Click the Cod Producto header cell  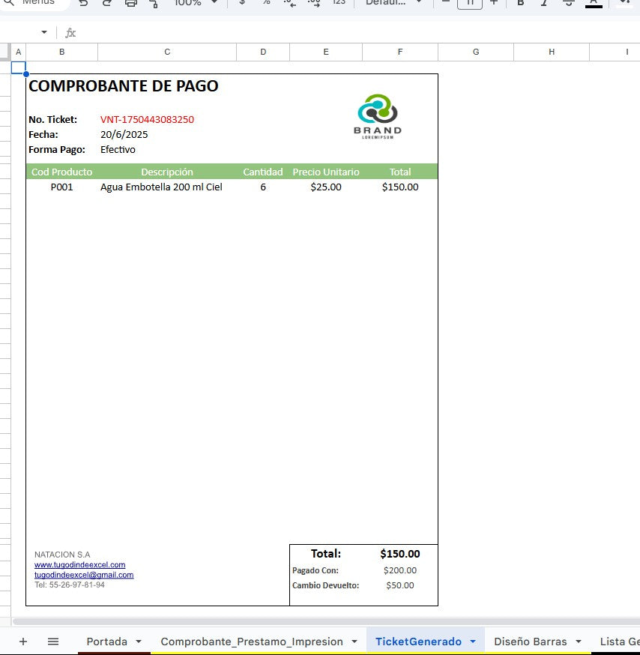[62, 172]
